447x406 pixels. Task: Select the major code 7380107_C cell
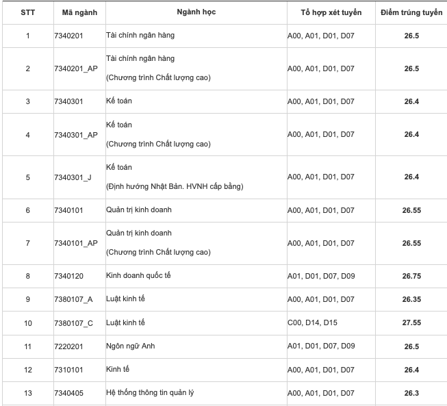tap(73, 322)
